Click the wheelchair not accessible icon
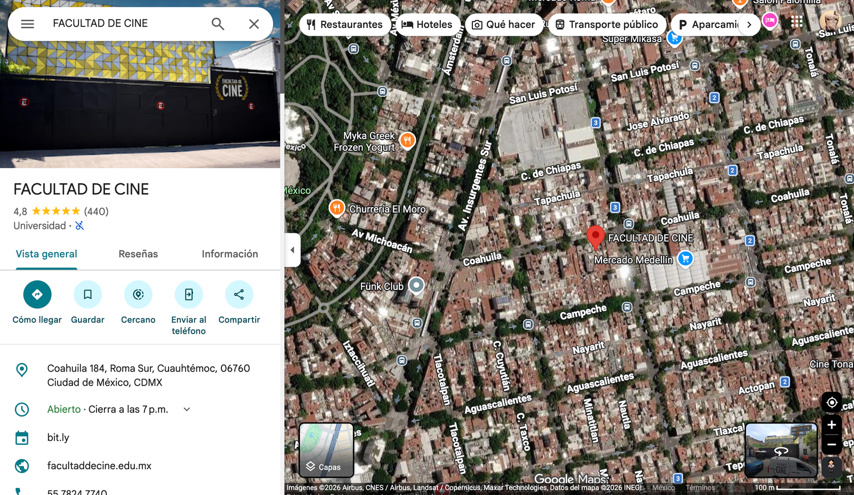Screen dimensions: 854x495 (80, 226)
